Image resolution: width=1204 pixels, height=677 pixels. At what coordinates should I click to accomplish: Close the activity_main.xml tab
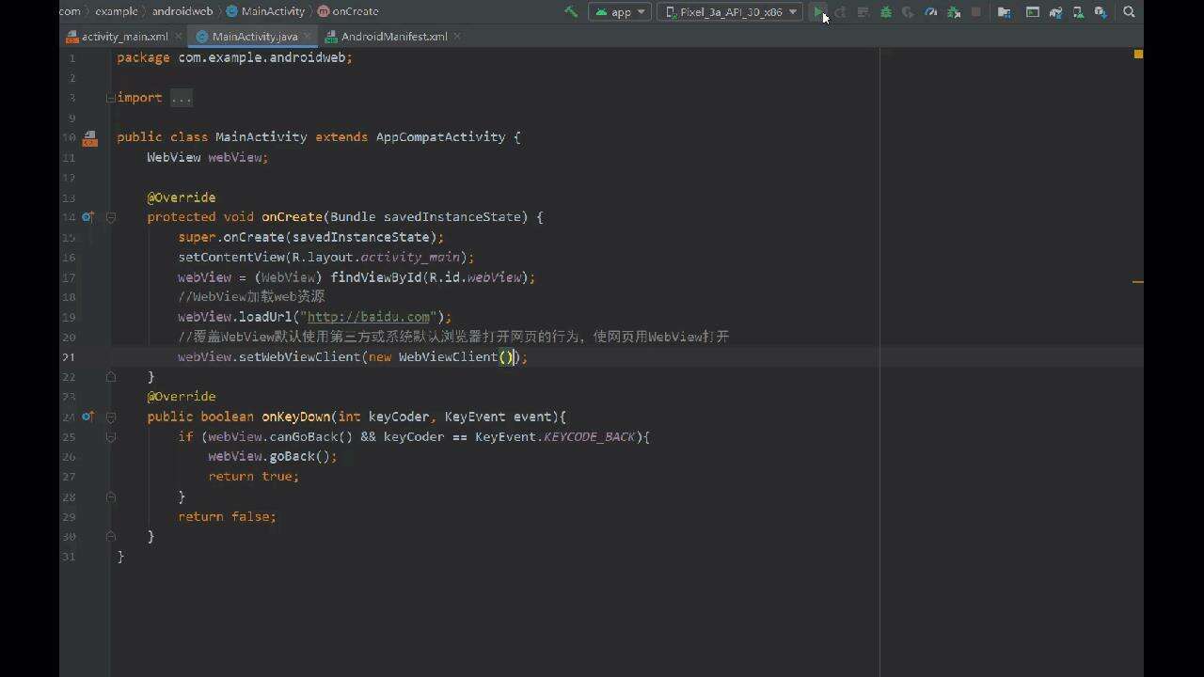(178, 37)
